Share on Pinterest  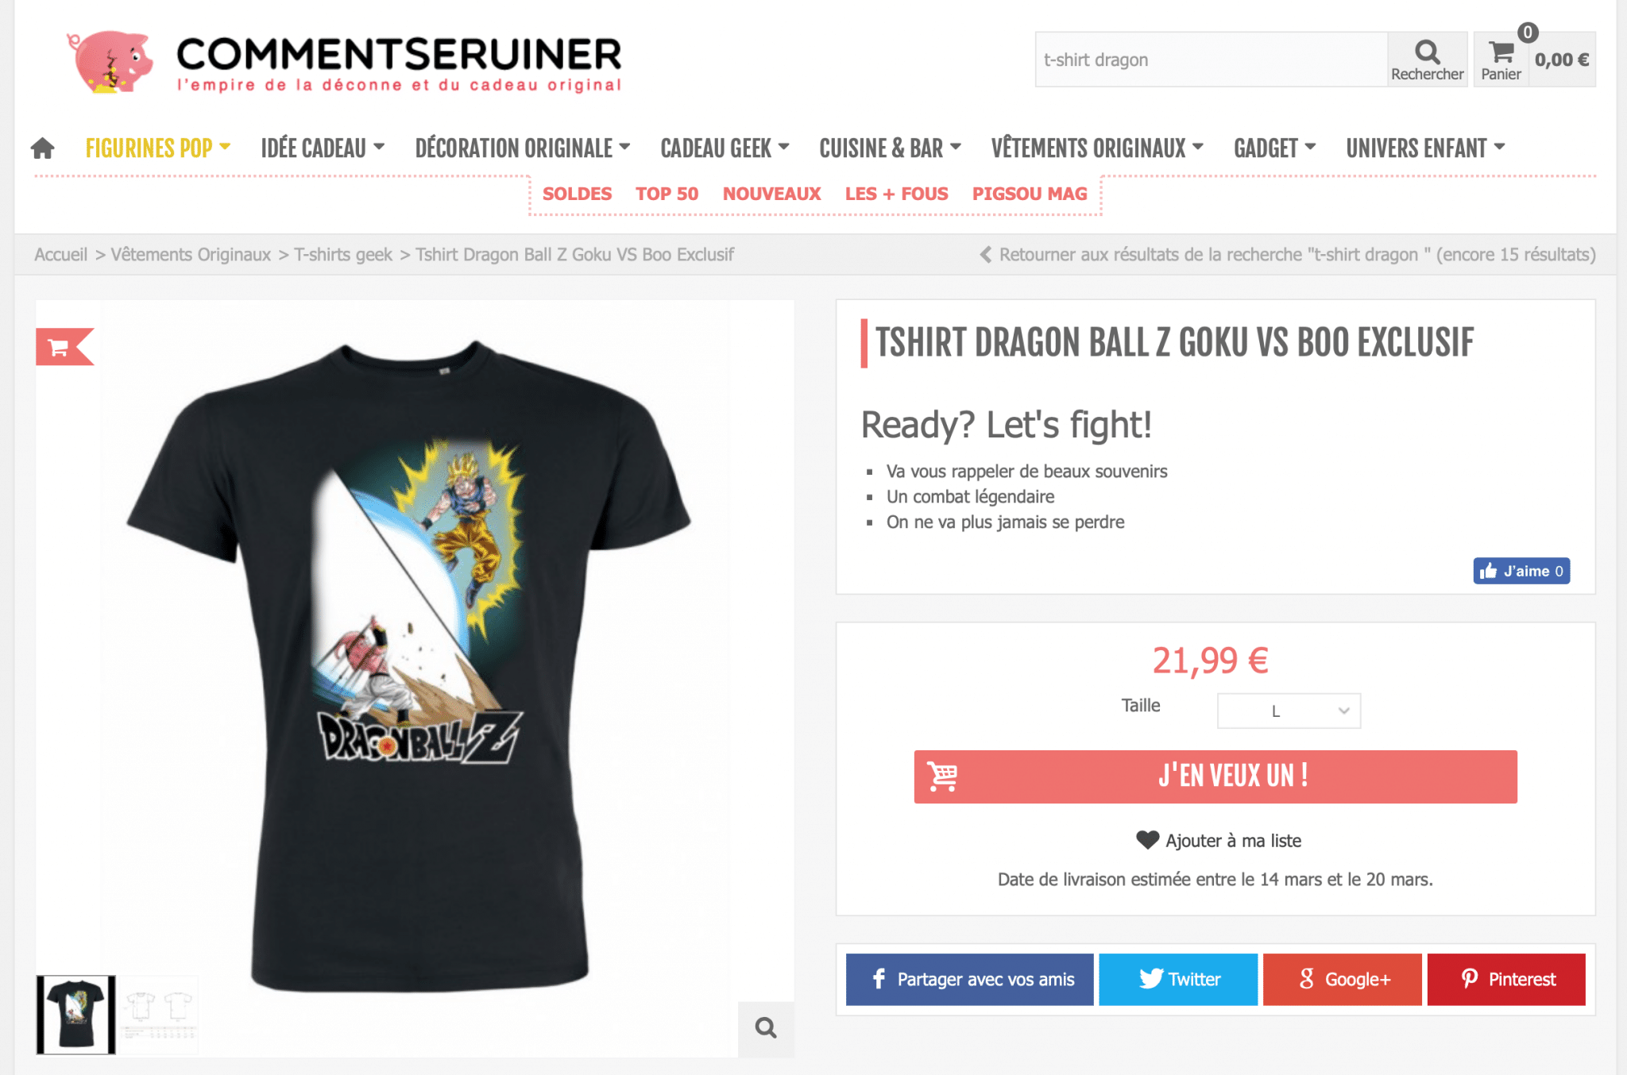1506,979
